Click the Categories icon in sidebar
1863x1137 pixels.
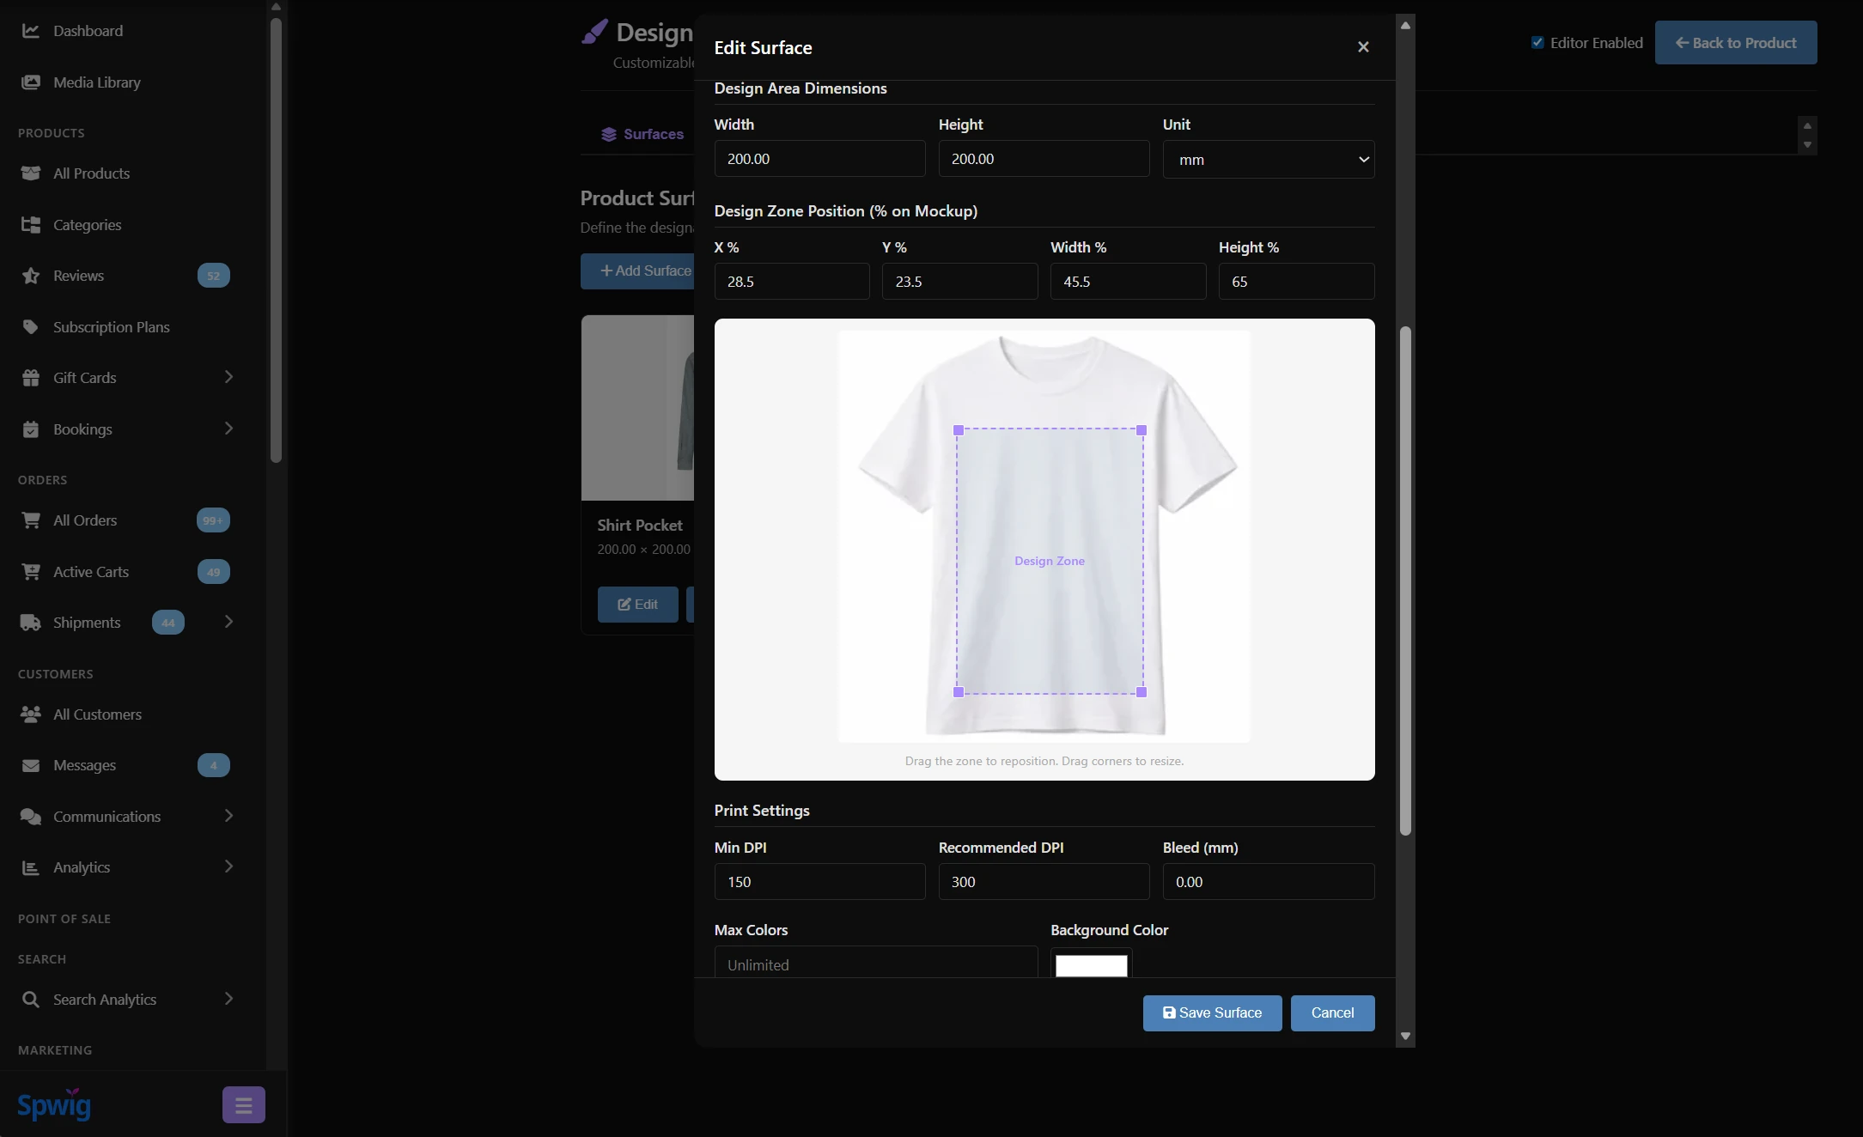(x=31, y=225)
